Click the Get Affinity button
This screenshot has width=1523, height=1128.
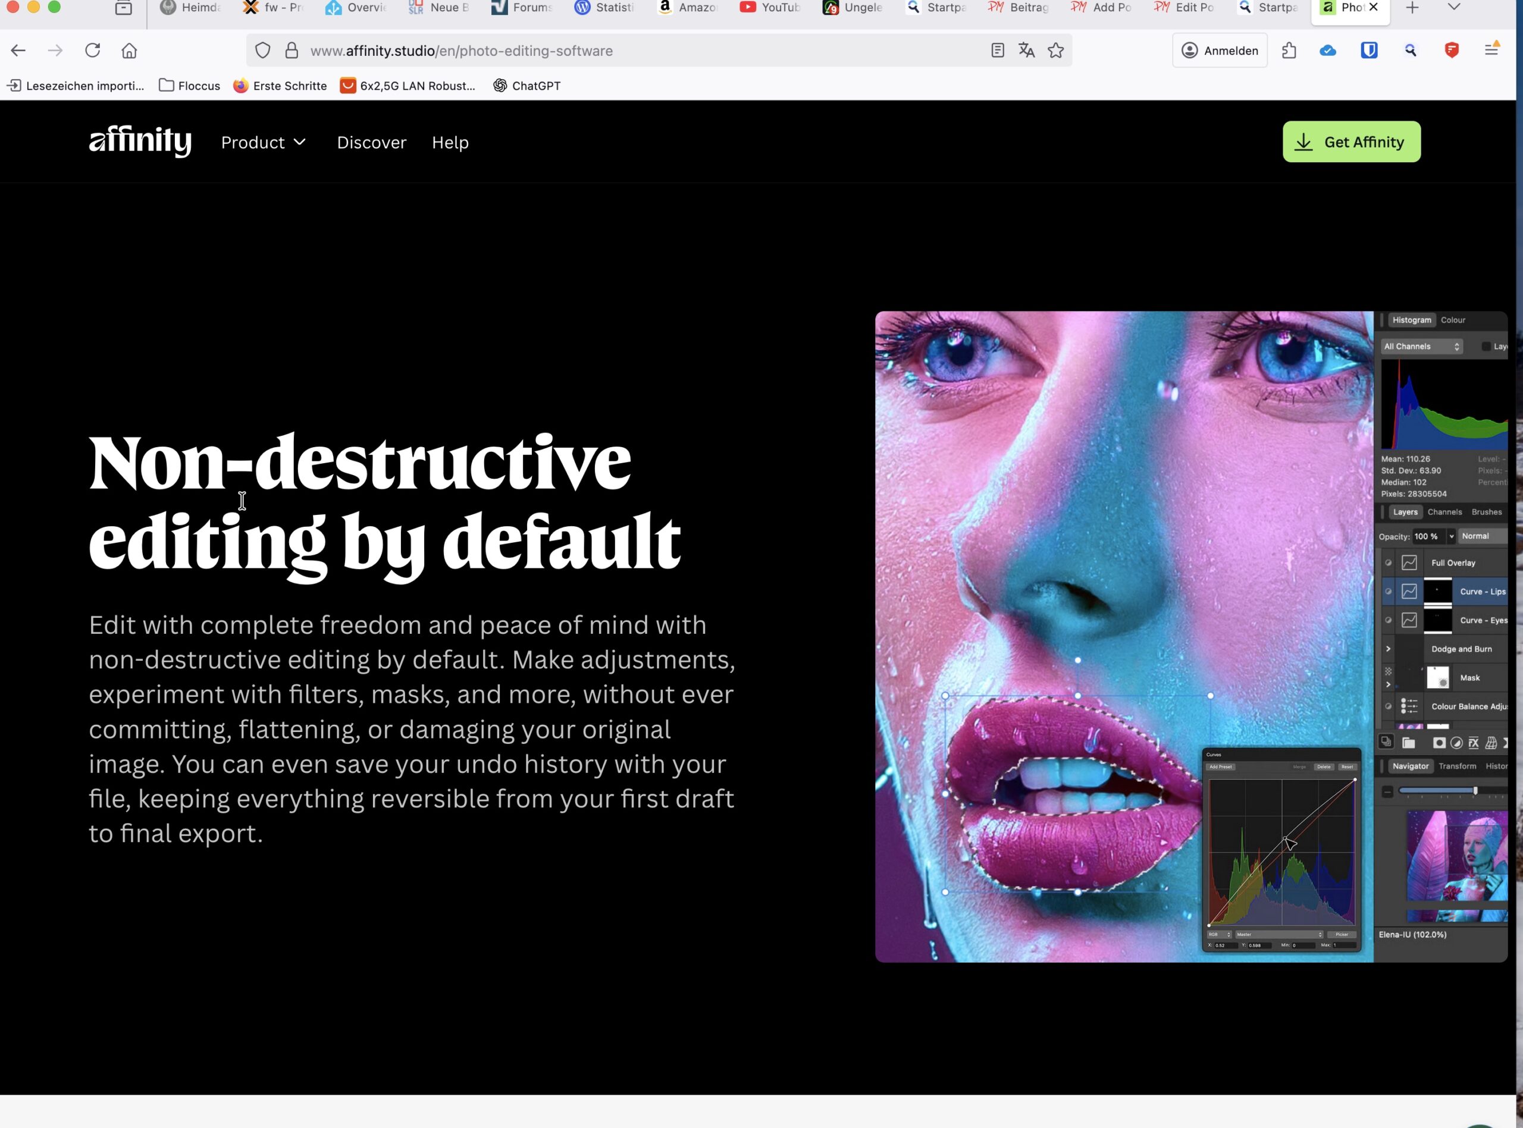point(1351,142)
